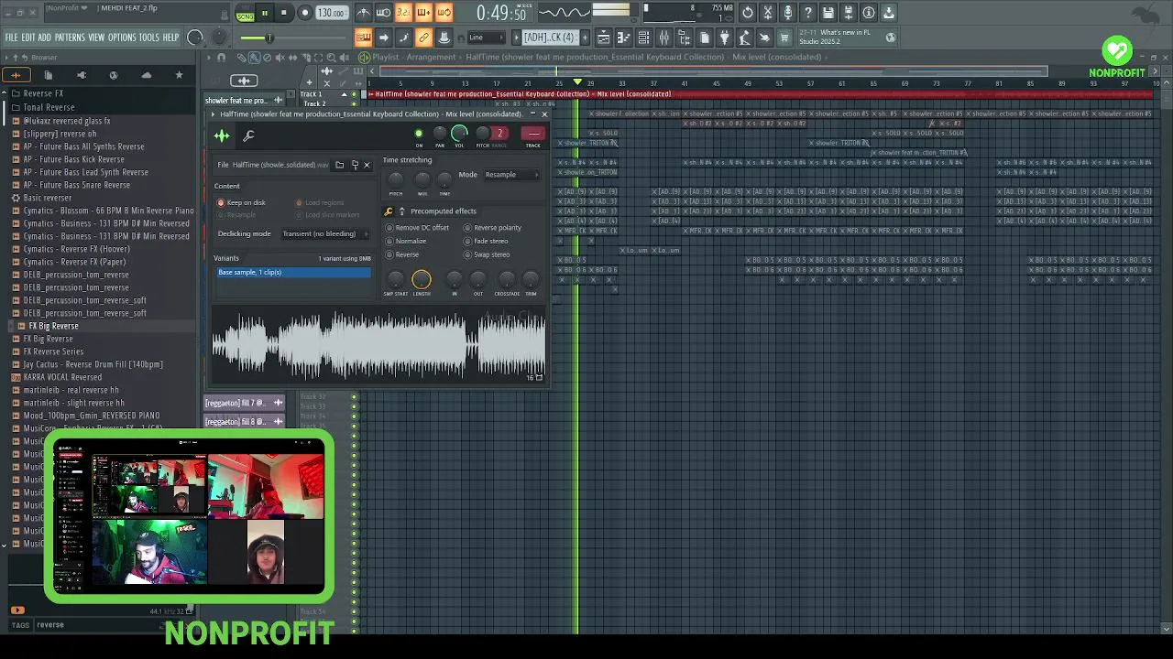Screen dimensions: 1173x659
Task: Click the render/export save-as icon
Action: (x=849, y=13)
